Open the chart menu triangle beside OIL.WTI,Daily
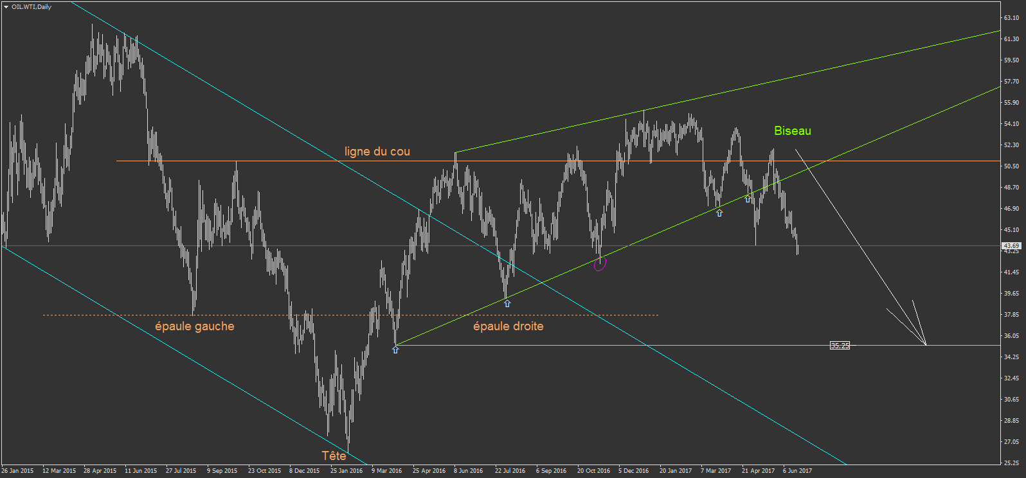1026x478 pixels. click(x=6, y=7)
